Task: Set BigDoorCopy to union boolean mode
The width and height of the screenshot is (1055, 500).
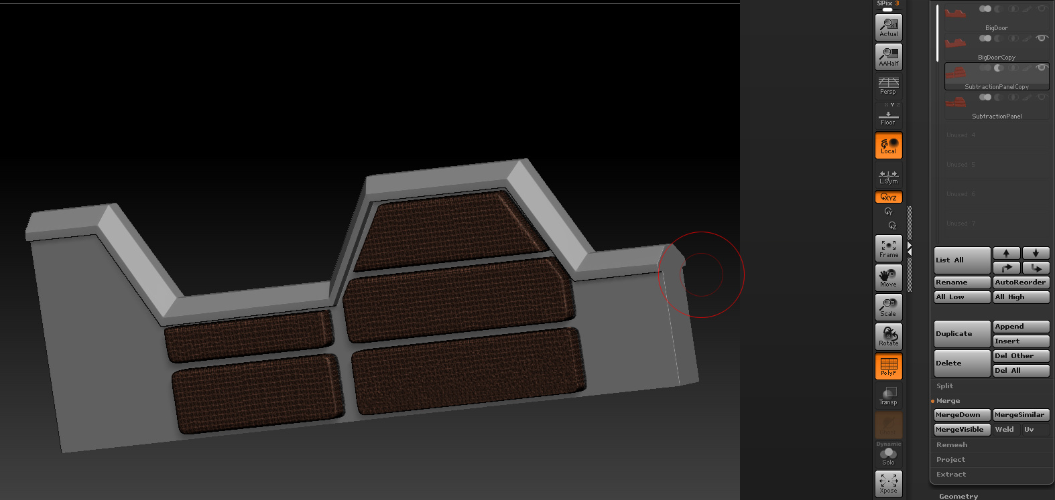Action: point(985,38)
